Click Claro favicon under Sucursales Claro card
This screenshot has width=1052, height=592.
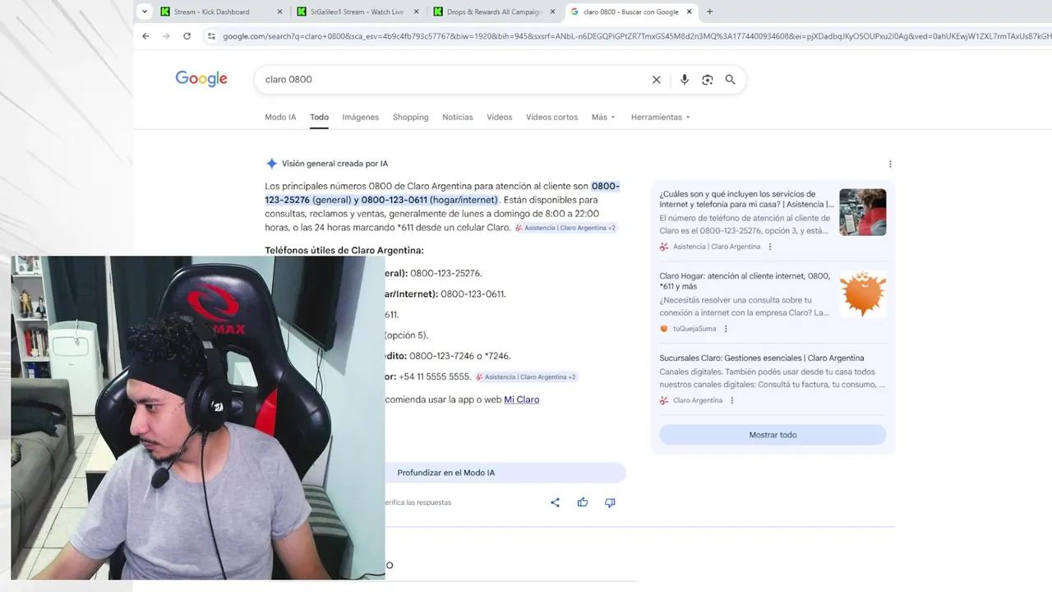(664, 400)
